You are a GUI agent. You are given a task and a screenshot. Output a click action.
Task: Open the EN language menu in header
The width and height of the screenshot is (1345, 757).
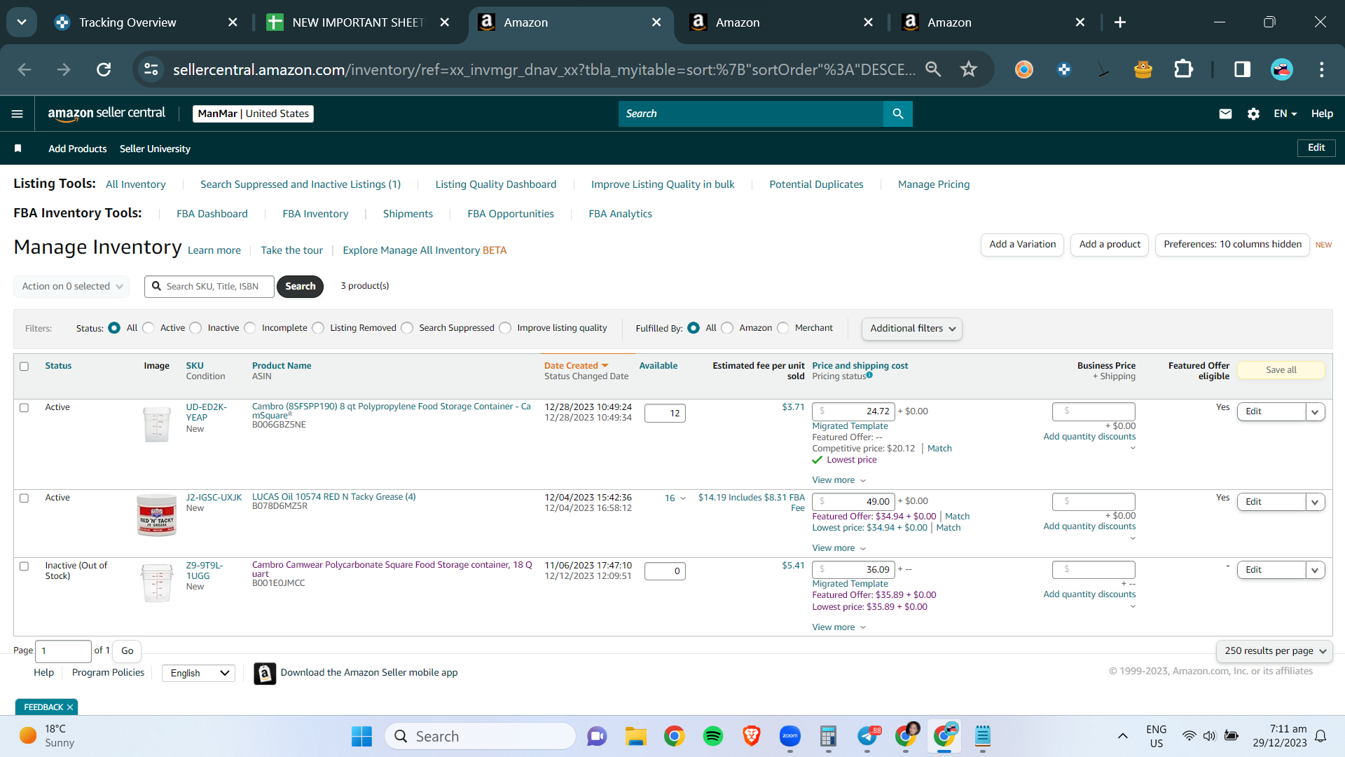[x=1285, y=114]
